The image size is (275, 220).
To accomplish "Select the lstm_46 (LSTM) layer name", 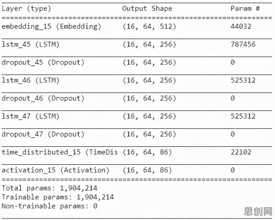I will click(30, 81).
